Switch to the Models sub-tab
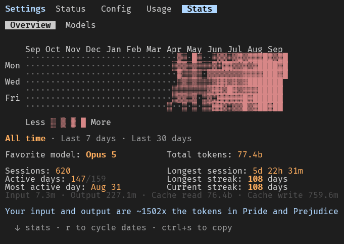Screen dimensions: 344x244 (x=80, y=25)
